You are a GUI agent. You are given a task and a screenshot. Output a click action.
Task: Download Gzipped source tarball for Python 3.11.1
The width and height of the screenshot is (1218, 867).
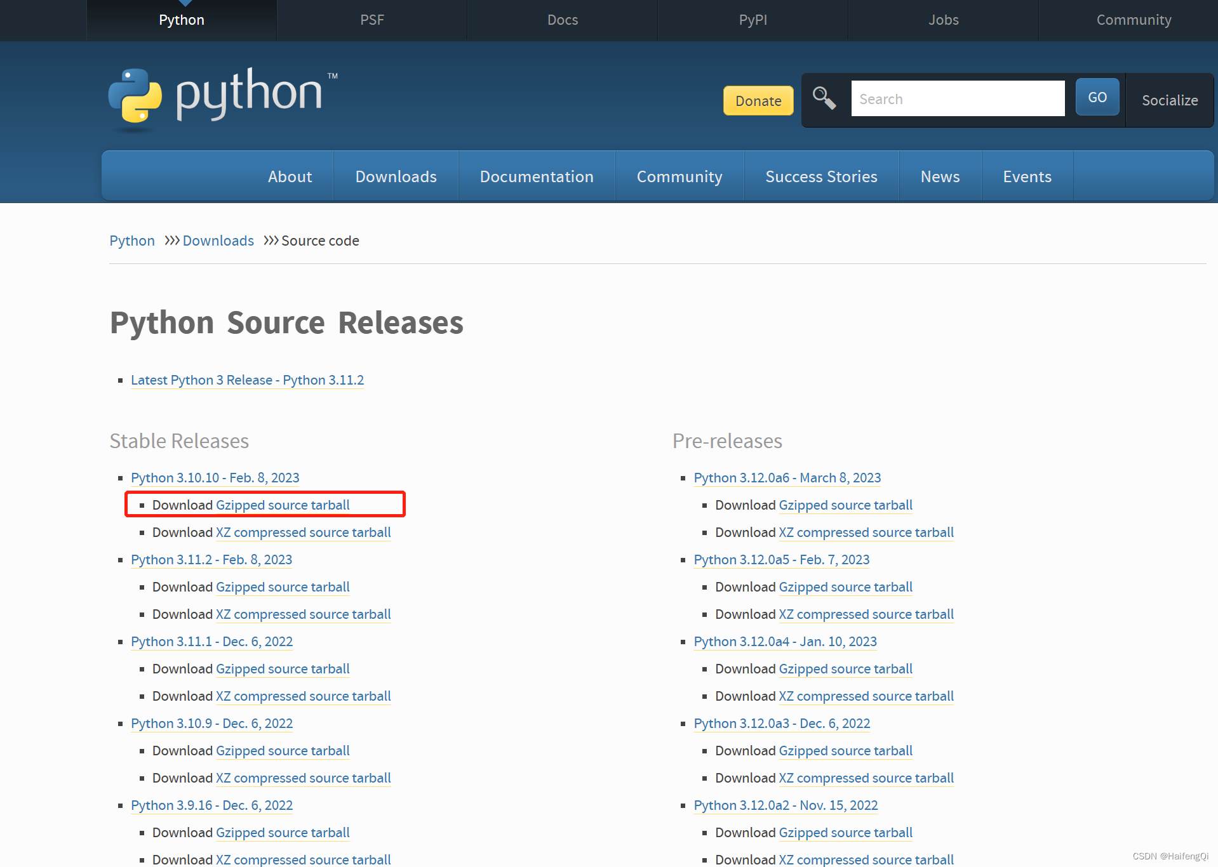(x=283, y=669)
